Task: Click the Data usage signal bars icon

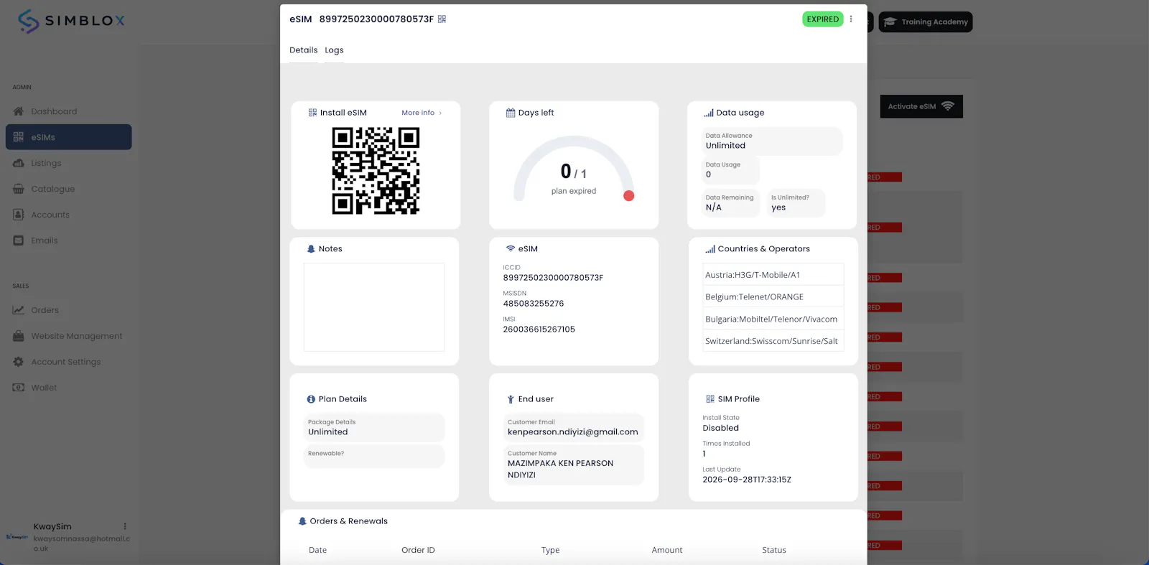Action: 709,113
